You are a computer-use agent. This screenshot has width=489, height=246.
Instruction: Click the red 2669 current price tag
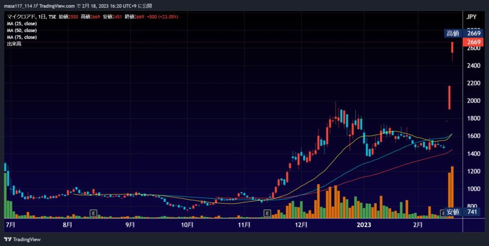[473, 42]
